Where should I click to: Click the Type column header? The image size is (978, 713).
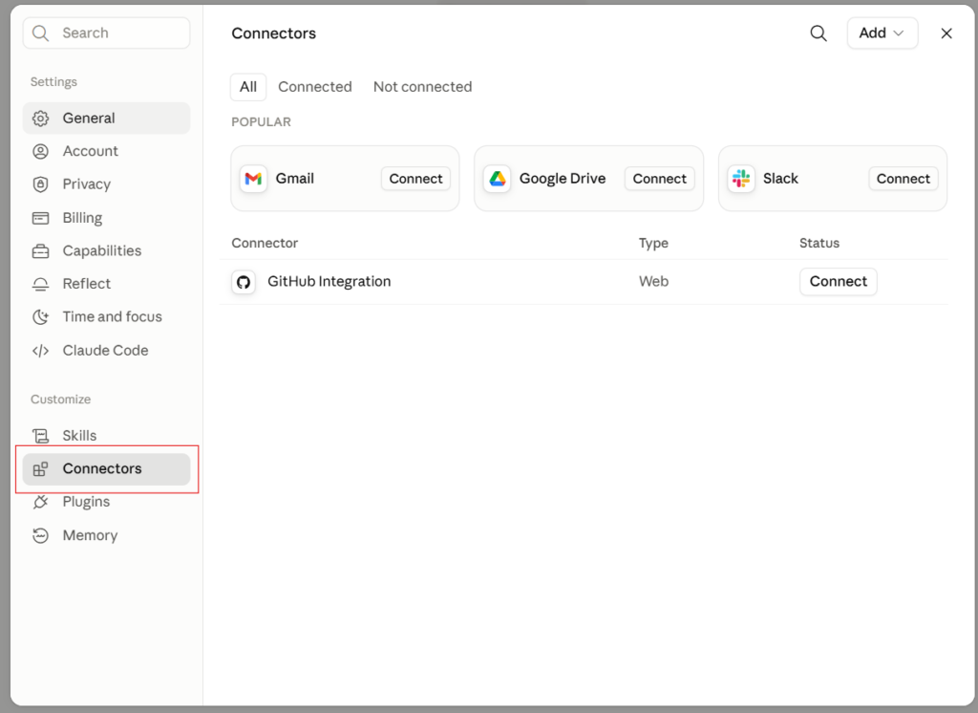tap(653, 243)
